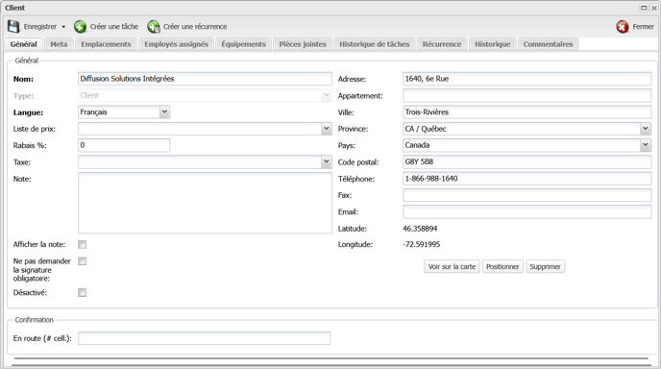This screenshot has height=369, width=661.
Task: Click the Fermer button label
Action: click(643, 27)
